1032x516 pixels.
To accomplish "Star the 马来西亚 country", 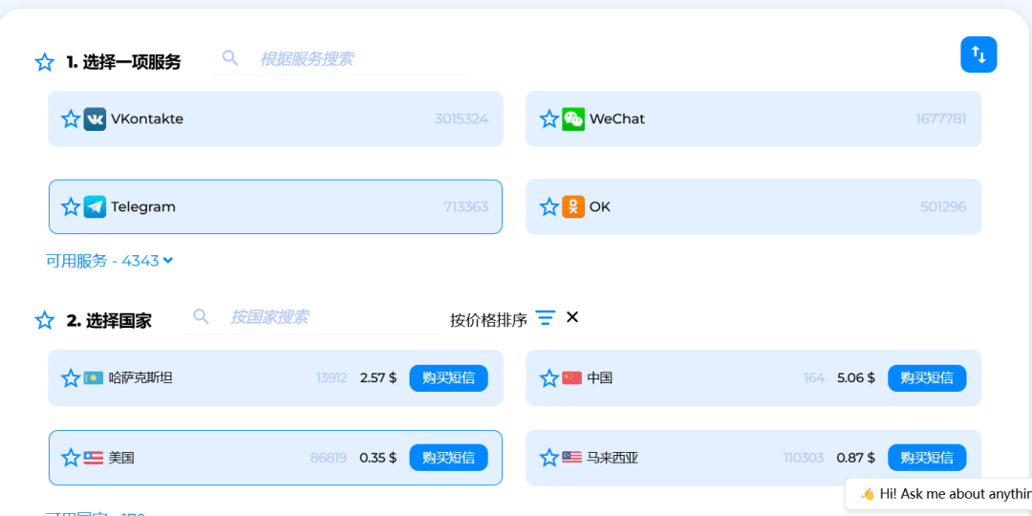I will pyautogui.click(x=548, y=458).
